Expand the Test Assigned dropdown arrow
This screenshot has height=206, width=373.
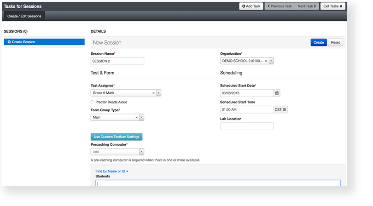click(158, 93)
